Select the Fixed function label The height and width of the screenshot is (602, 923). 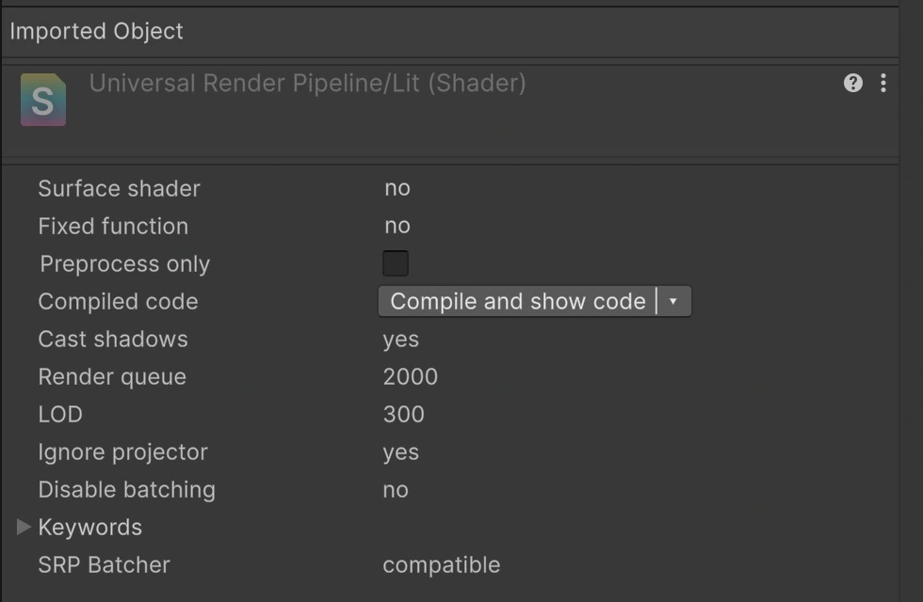[x=113, y=227]
